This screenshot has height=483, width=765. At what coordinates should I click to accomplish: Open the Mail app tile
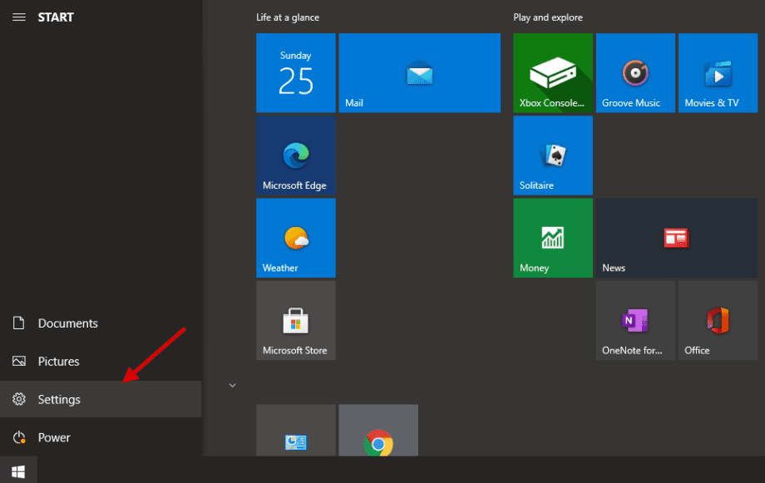(x=419, y=72)
